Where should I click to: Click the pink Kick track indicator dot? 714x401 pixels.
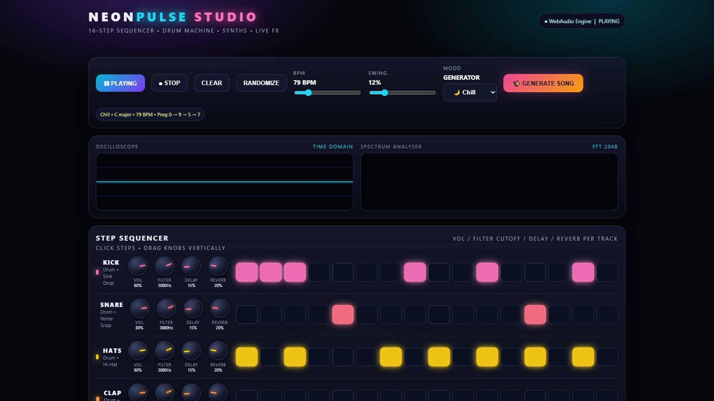pyautogui.click(x=97, y=272)
